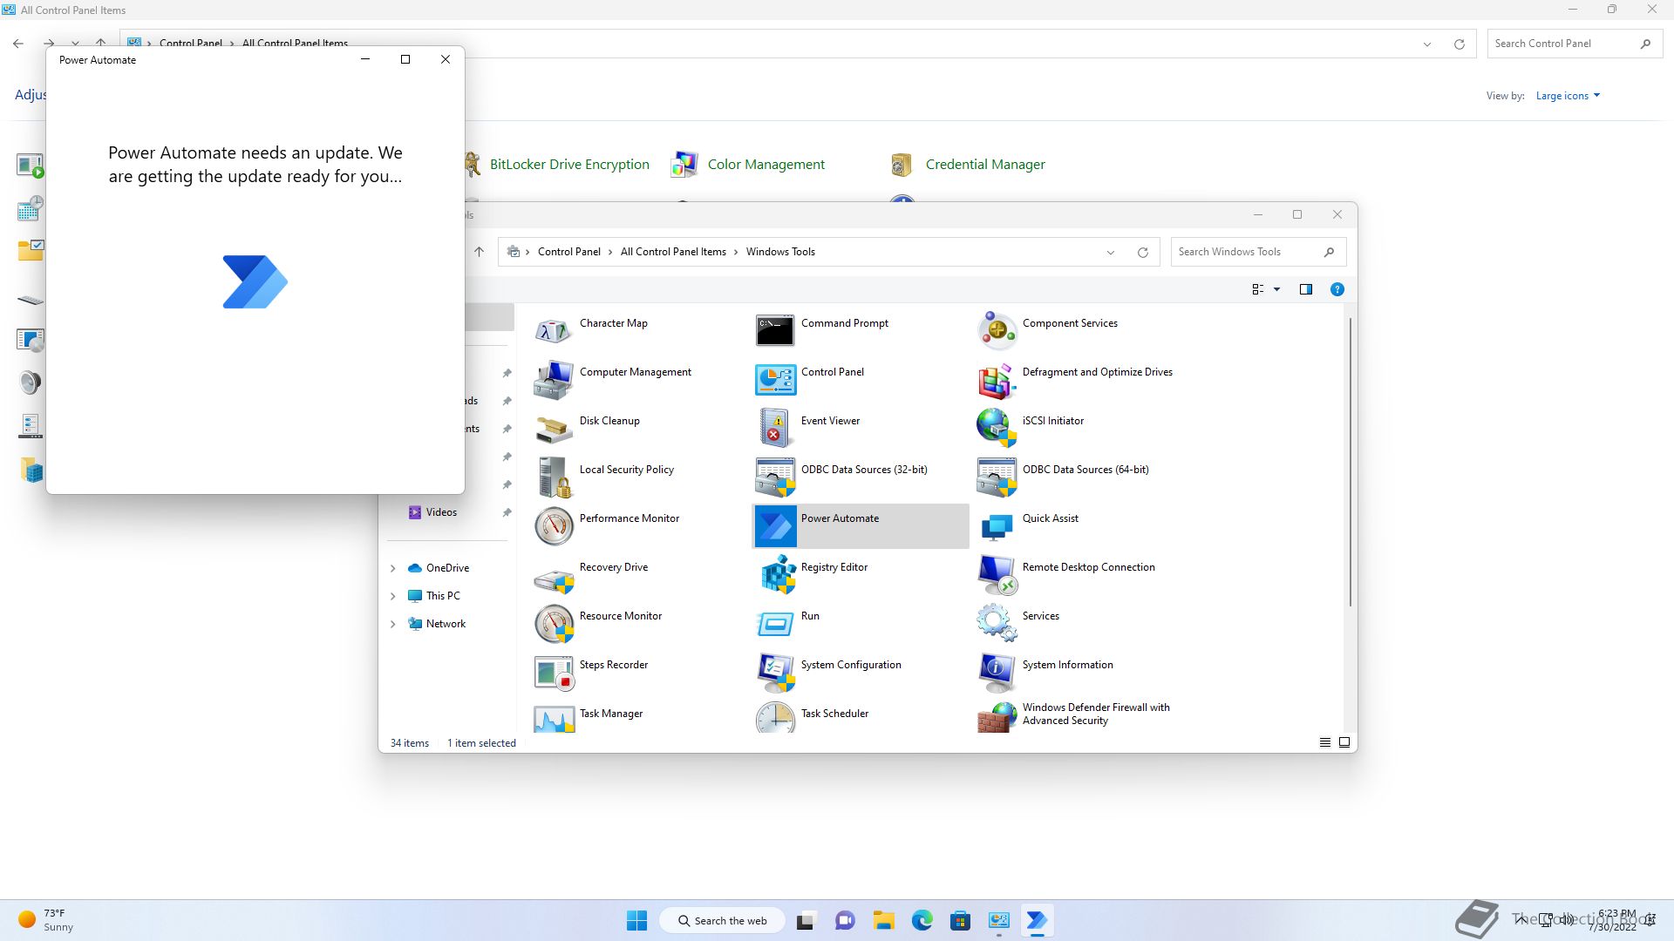
Task: Select Power Automate in Windows Tools list
Action: [x=860, y=526]
